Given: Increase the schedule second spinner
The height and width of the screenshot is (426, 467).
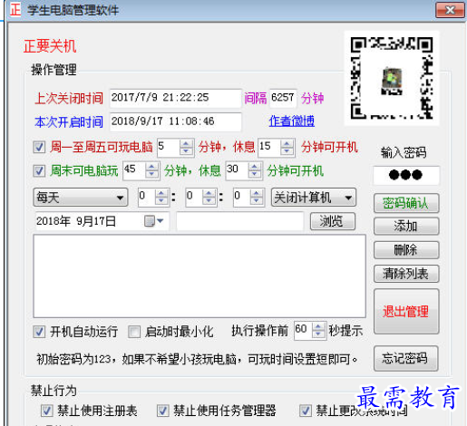Looking at the screenshot, I should [257, 194].
